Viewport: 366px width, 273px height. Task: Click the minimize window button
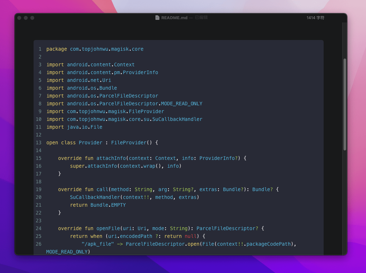(26, 18)
